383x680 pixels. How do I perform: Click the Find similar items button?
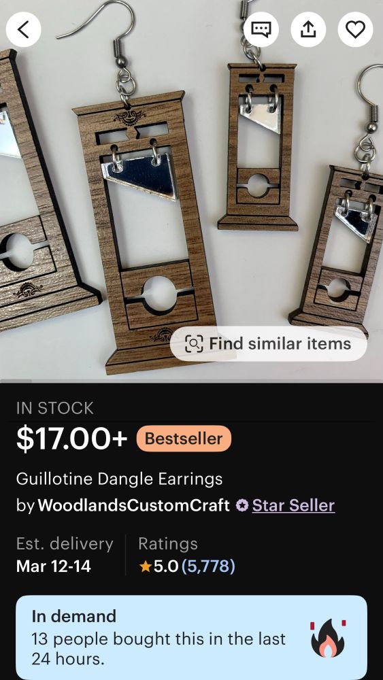(269, 344)
